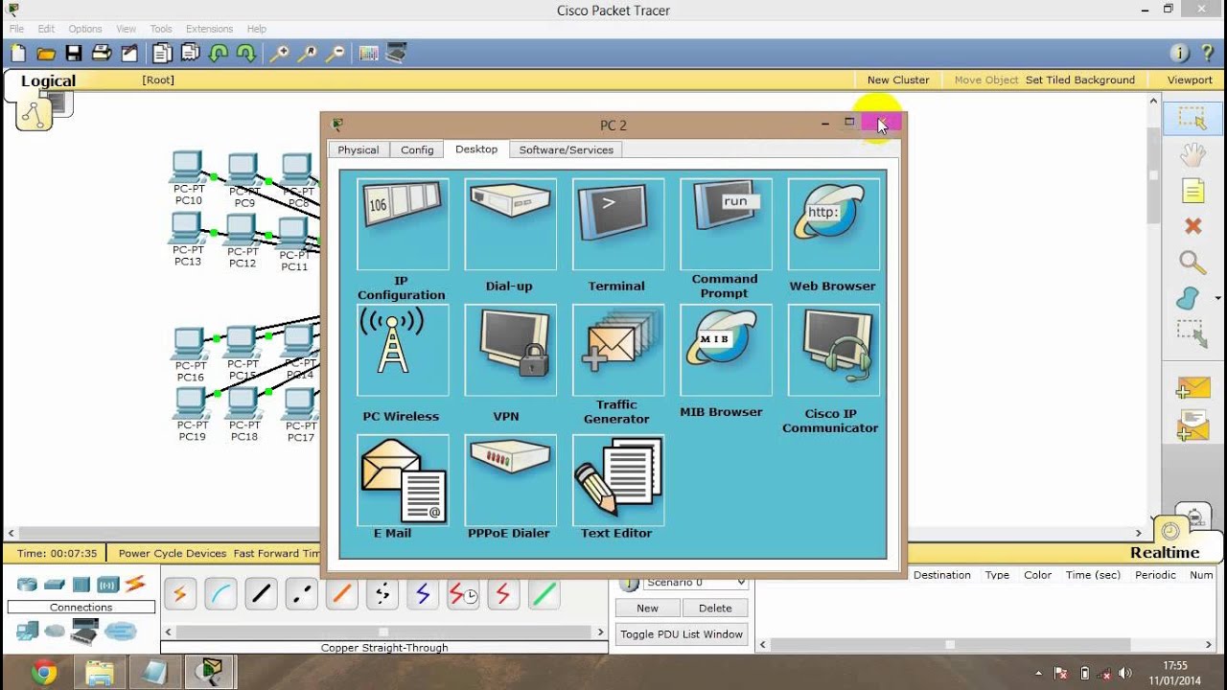Open PC Wireless settings

coord(403,351)
